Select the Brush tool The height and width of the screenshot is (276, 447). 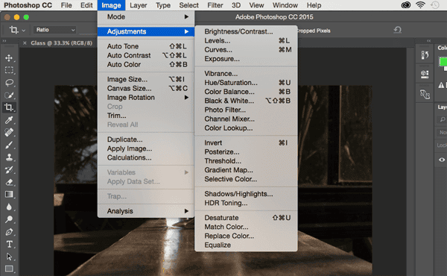click(9, 145)
